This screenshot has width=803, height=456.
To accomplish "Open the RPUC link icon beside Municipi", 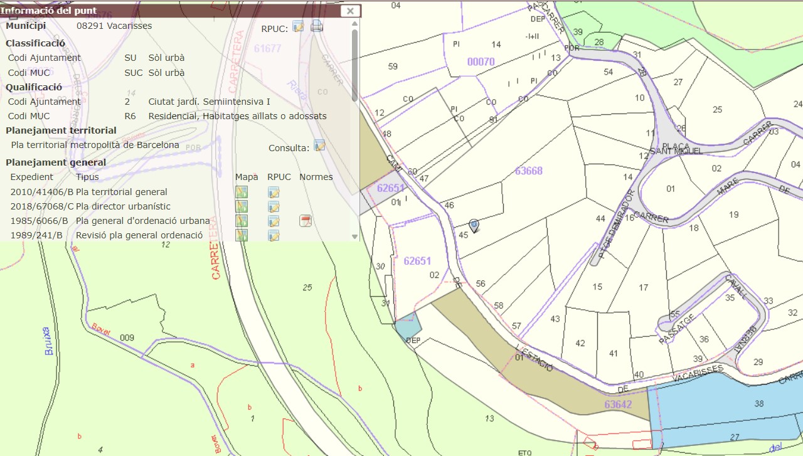I will [298, 26].
